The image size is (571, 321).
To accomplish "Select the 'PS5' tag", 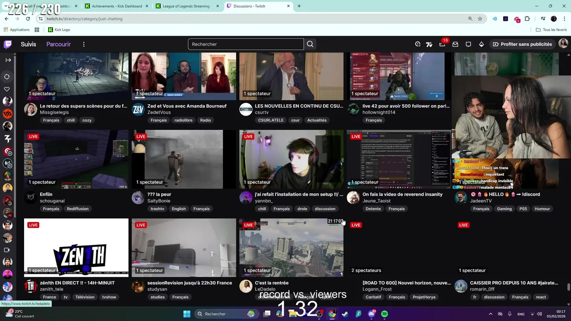I will (x=523, y=209).
